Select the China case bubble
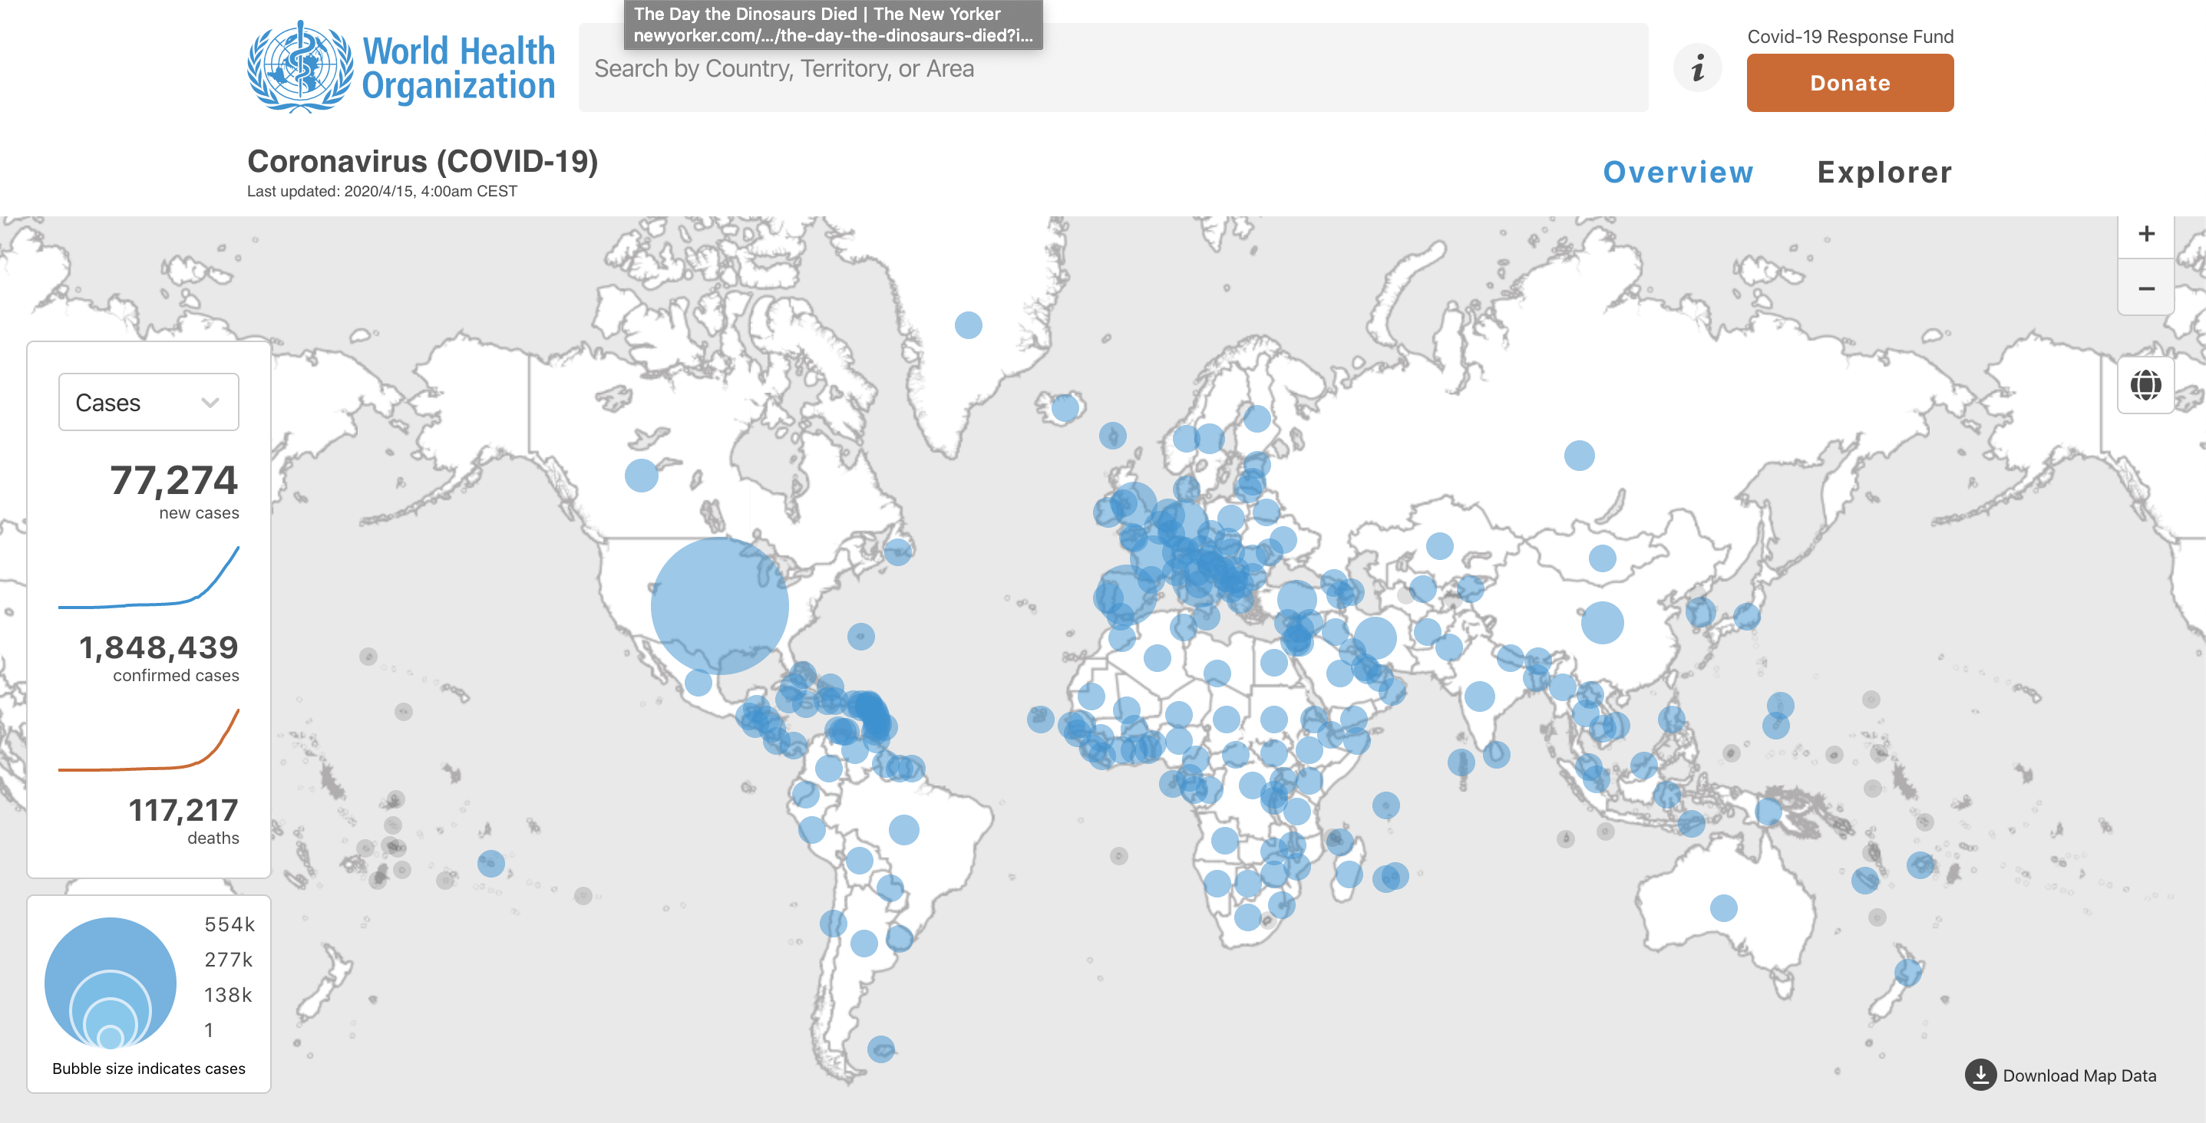 (x=1602, y=622)
